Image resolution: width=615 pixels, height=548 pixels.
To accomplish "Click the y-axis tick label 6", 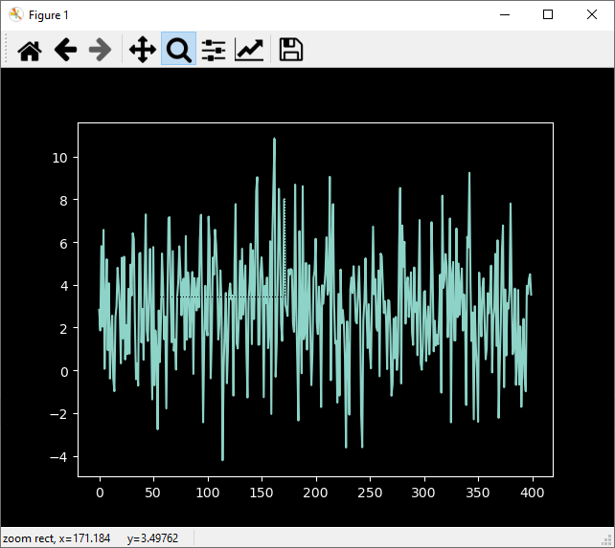I will tap(64, 243).
